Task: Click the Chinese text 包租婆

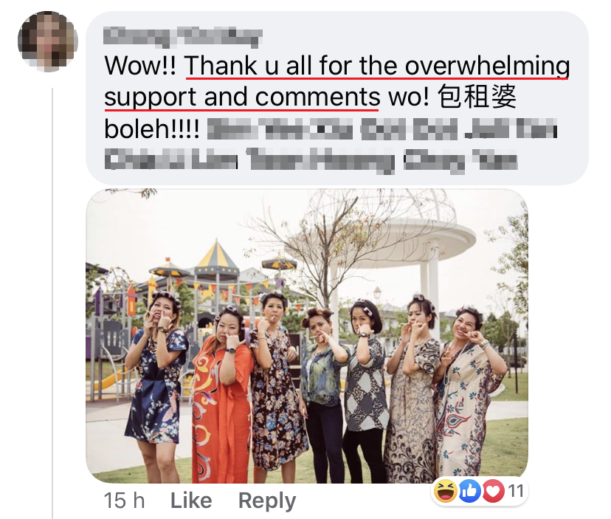Action: pos(477,97)
